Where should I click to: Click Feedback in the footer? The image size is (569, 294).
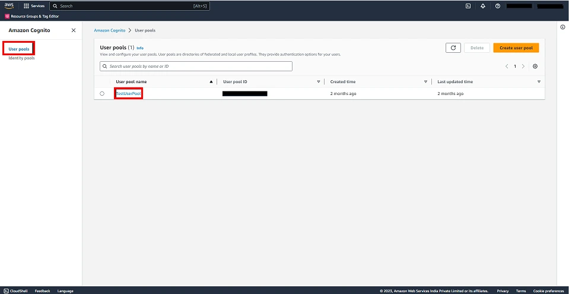pyautogui.click(x=43, y=290)
